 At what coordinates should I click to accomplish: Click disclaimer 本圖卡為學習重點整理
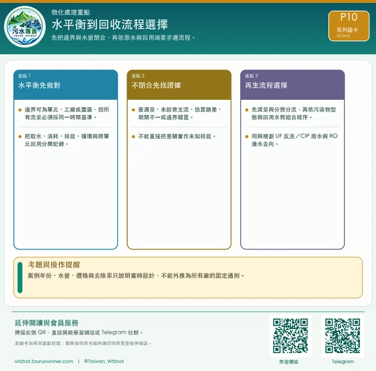click(x=82, y=343)
